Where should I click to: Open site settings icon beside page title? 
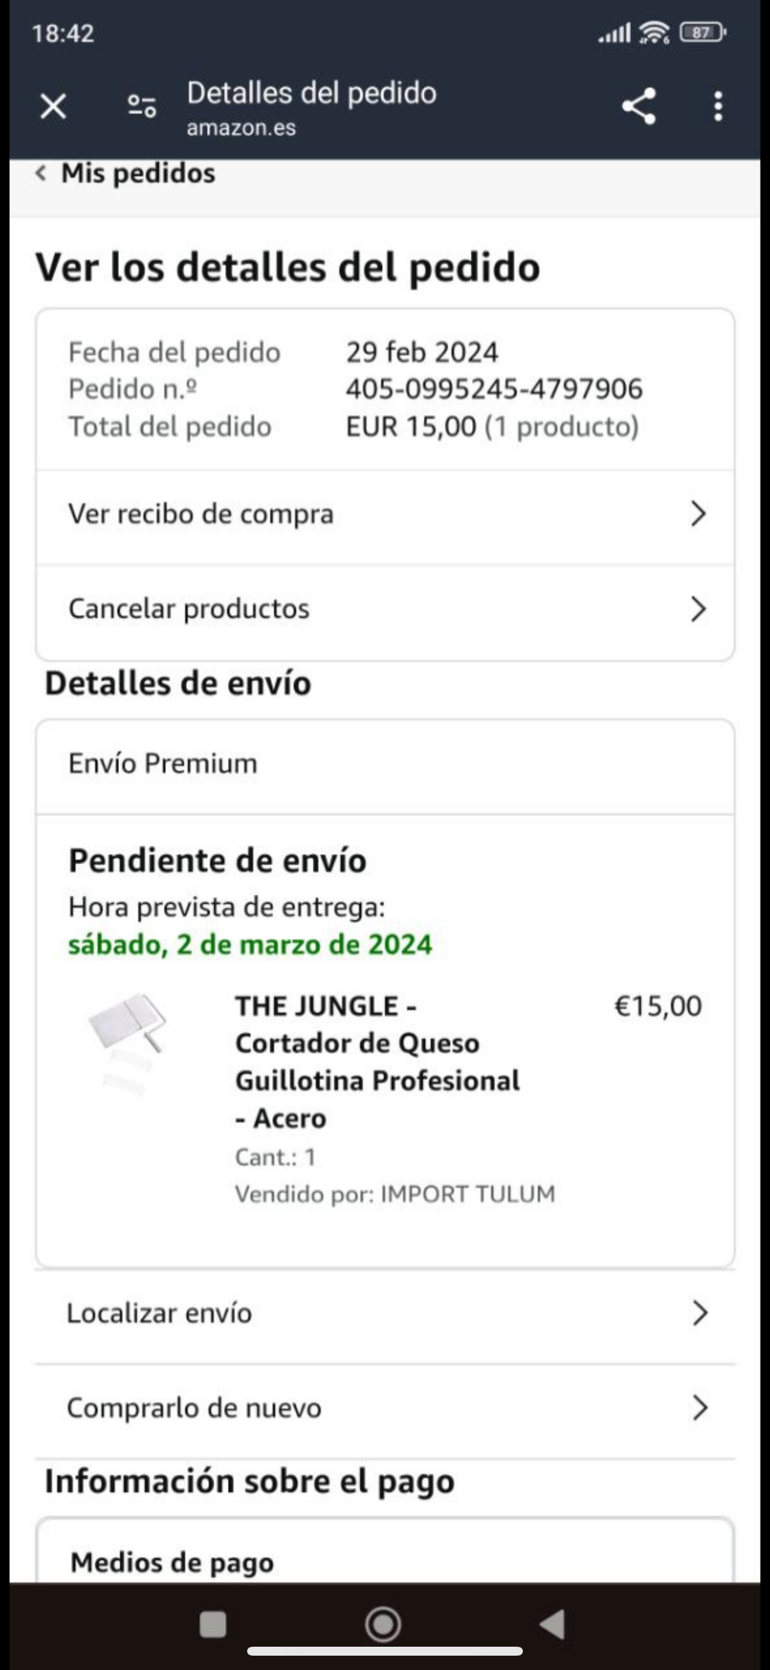pyautogui.click(x=142, y=106)
